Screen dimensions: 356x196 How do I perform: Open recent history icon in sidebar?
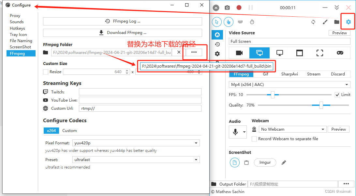pos(217,44)
